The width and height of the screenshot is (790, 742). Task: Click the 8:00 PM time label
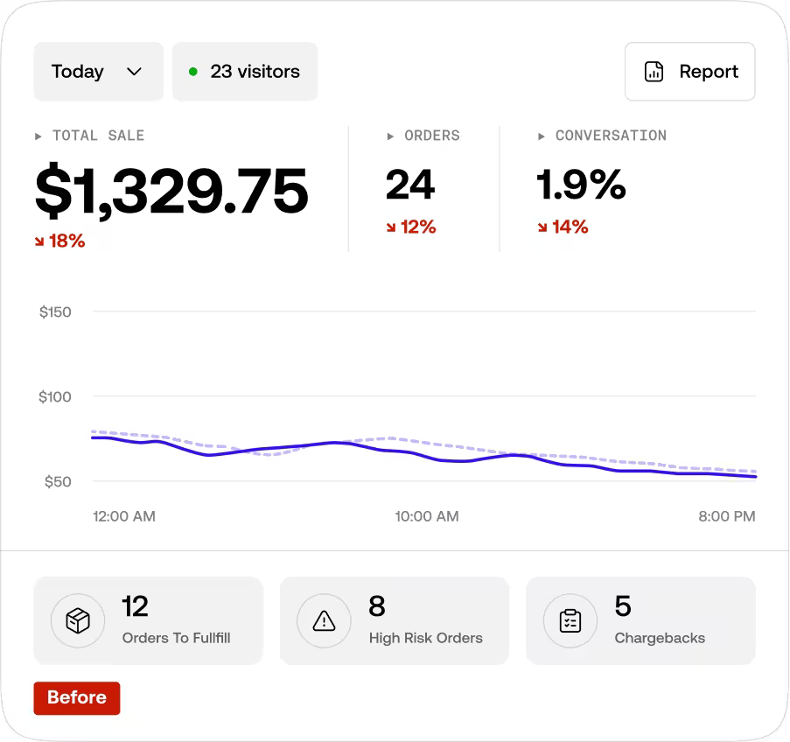(726, 516)
